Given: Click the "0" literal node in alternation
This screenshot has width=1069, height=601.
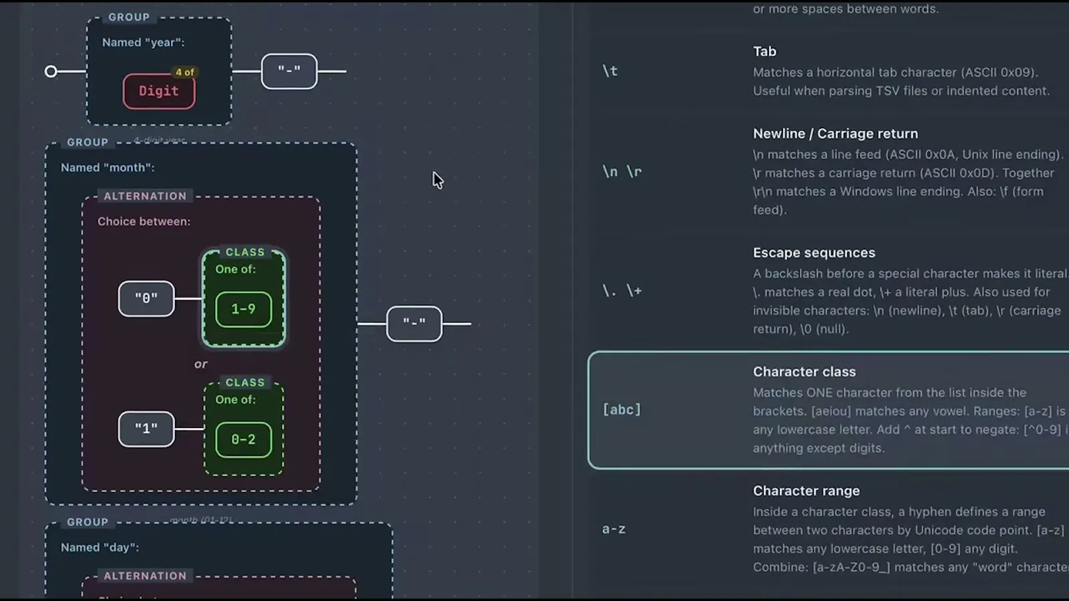Looking at the screenshot, I should [146, 298].
